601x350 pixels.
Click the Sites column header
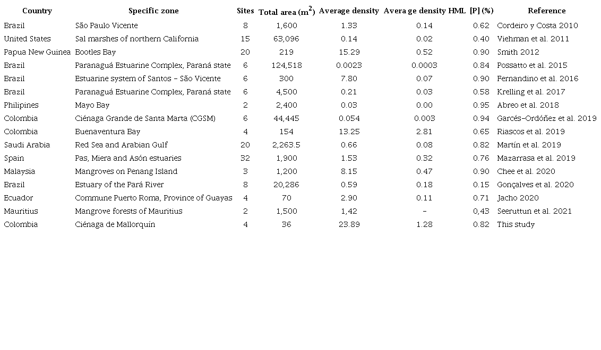pos(245,11)
